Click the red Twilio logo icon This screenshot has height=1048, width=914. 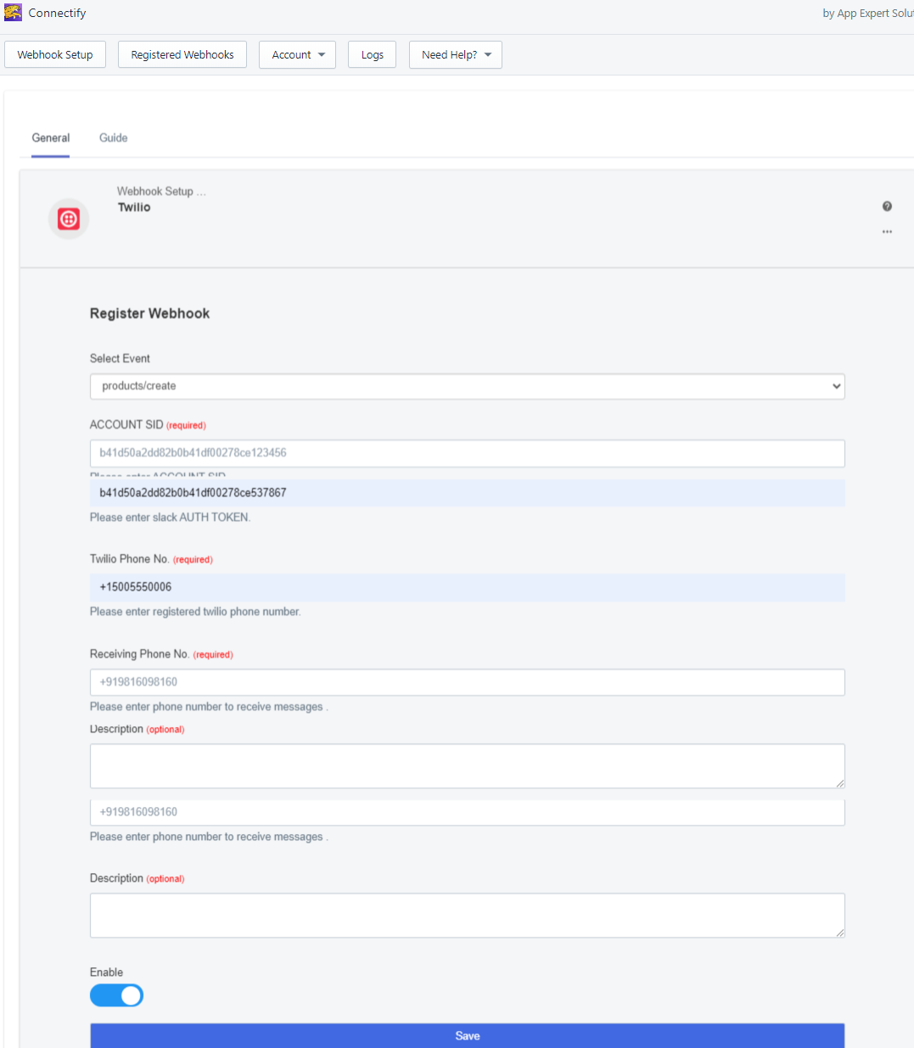click(x=69, y=219)
